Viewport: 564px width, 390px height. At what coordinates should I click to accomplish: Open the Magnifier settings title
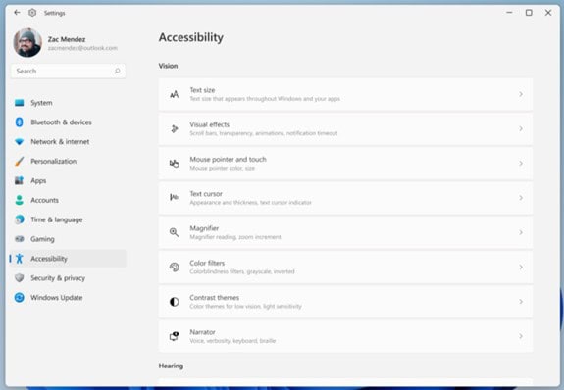[x=204, y=228]
